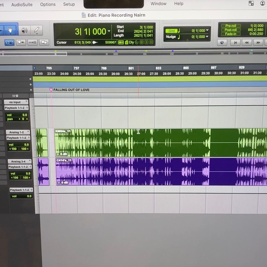Open the Window menu

(x=158, y=4)
